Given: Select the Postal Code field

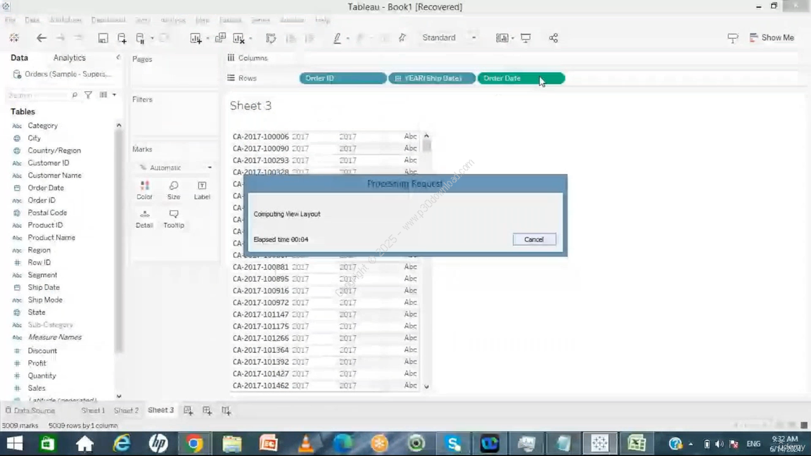Looking at the screenshot, I should [x=47, y=213].
